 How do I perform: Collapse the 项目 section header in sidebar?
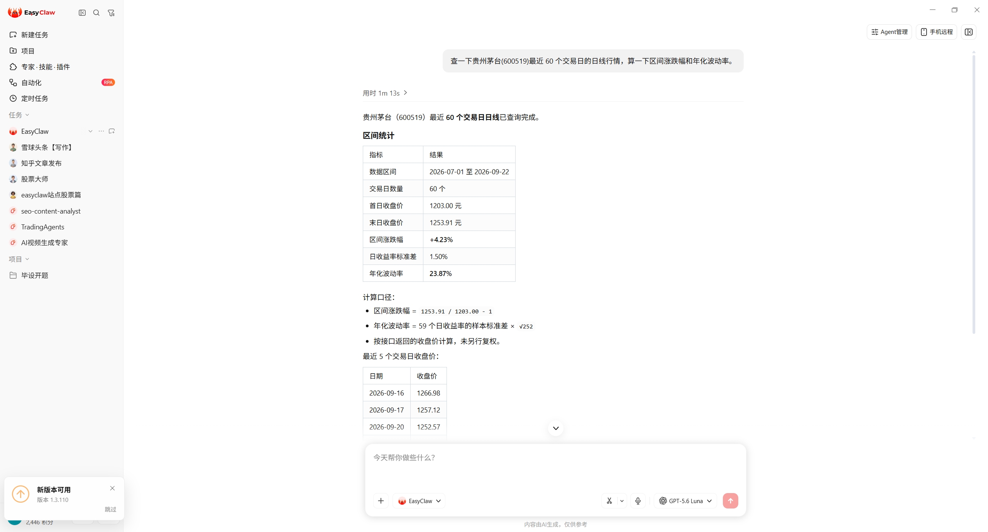click(x=19, y=259)
